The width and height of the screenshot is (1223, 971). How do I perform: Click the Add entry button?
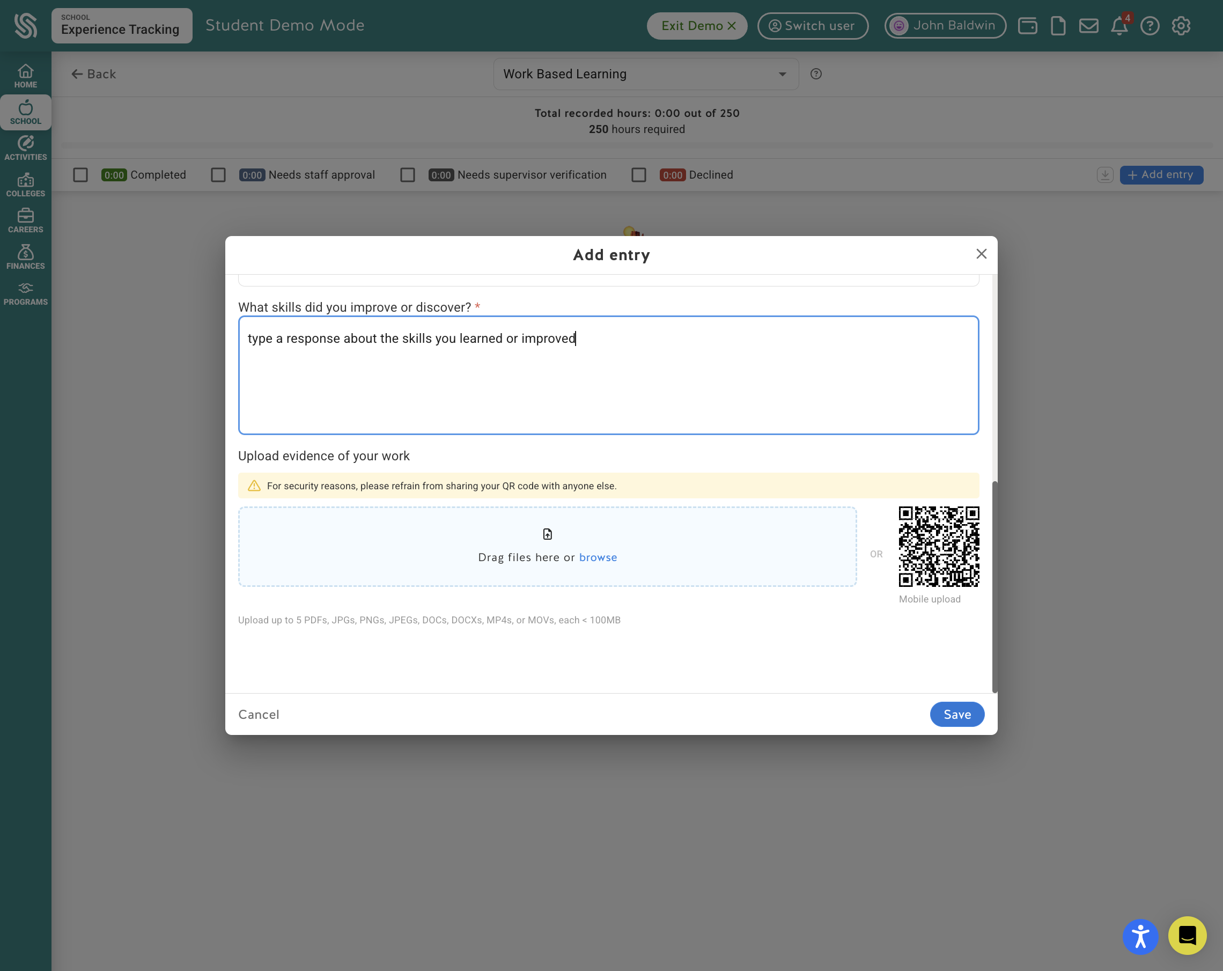coord(1161,175)
